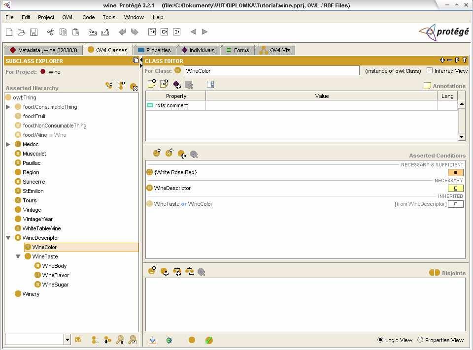Click the annotation table layout icon
This screenshot has height=350, width=473.
pos(210,84)
